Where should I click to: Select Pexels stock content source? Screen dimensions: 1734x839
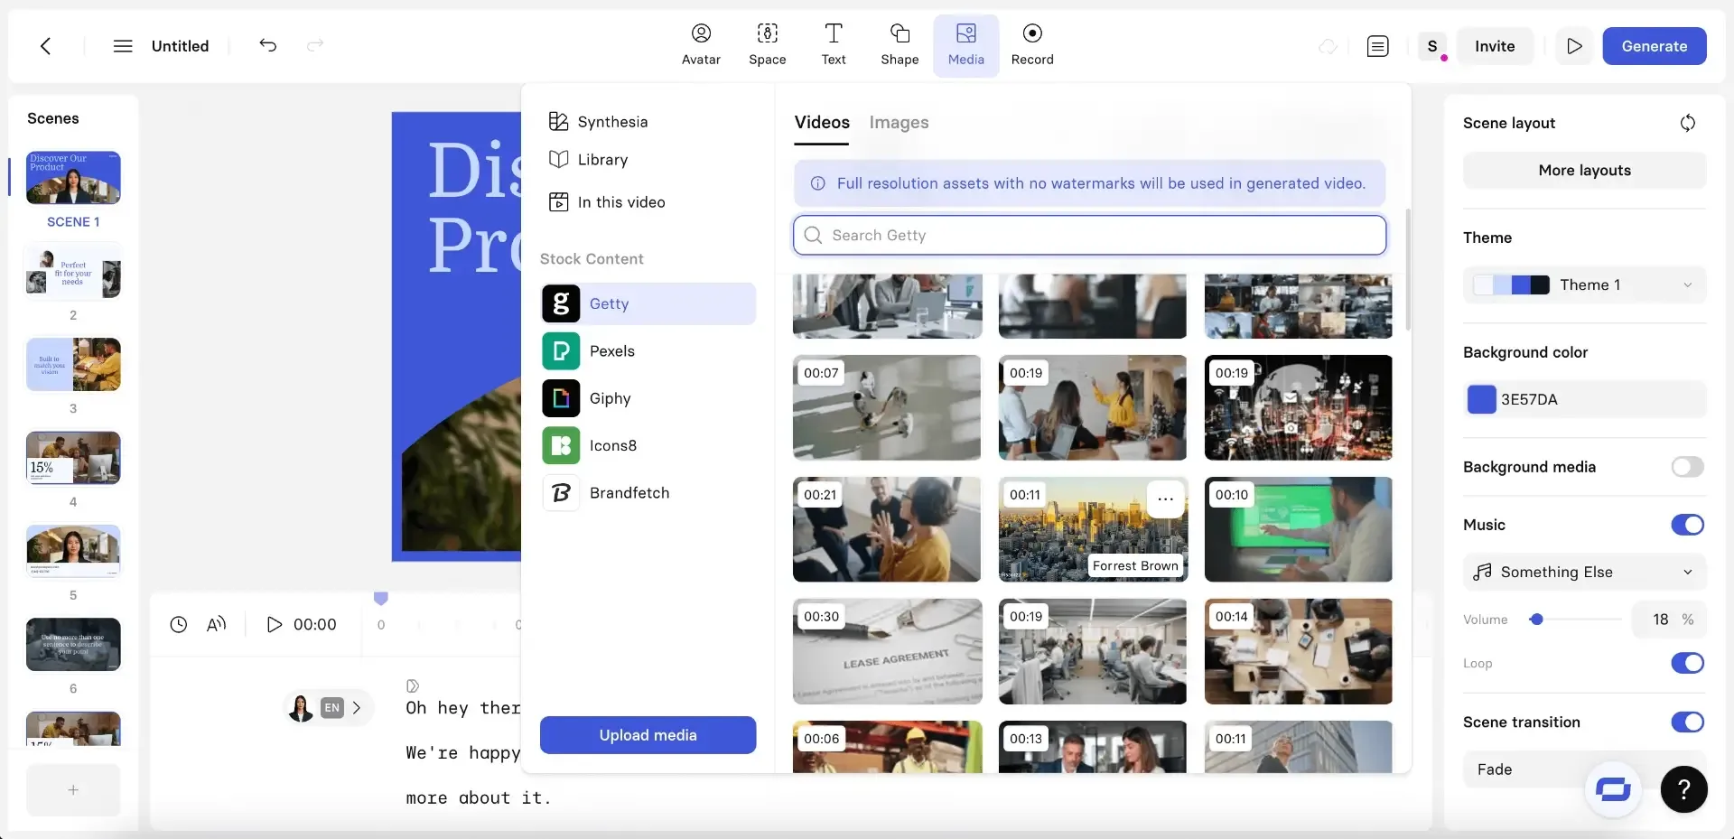pos(648,351)
